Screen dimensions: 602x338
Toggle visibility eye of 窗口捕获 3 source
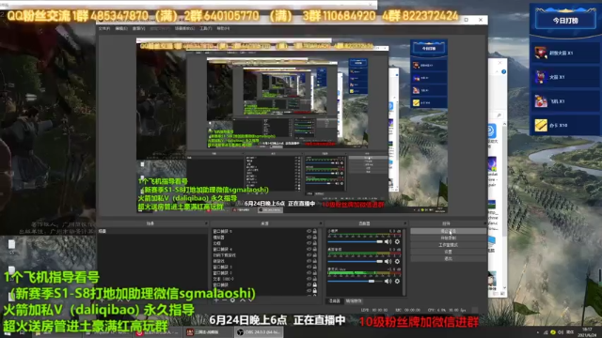309,267
